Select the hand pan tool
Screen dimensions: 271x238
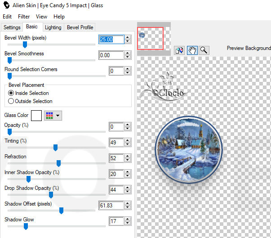coord(192,50)
